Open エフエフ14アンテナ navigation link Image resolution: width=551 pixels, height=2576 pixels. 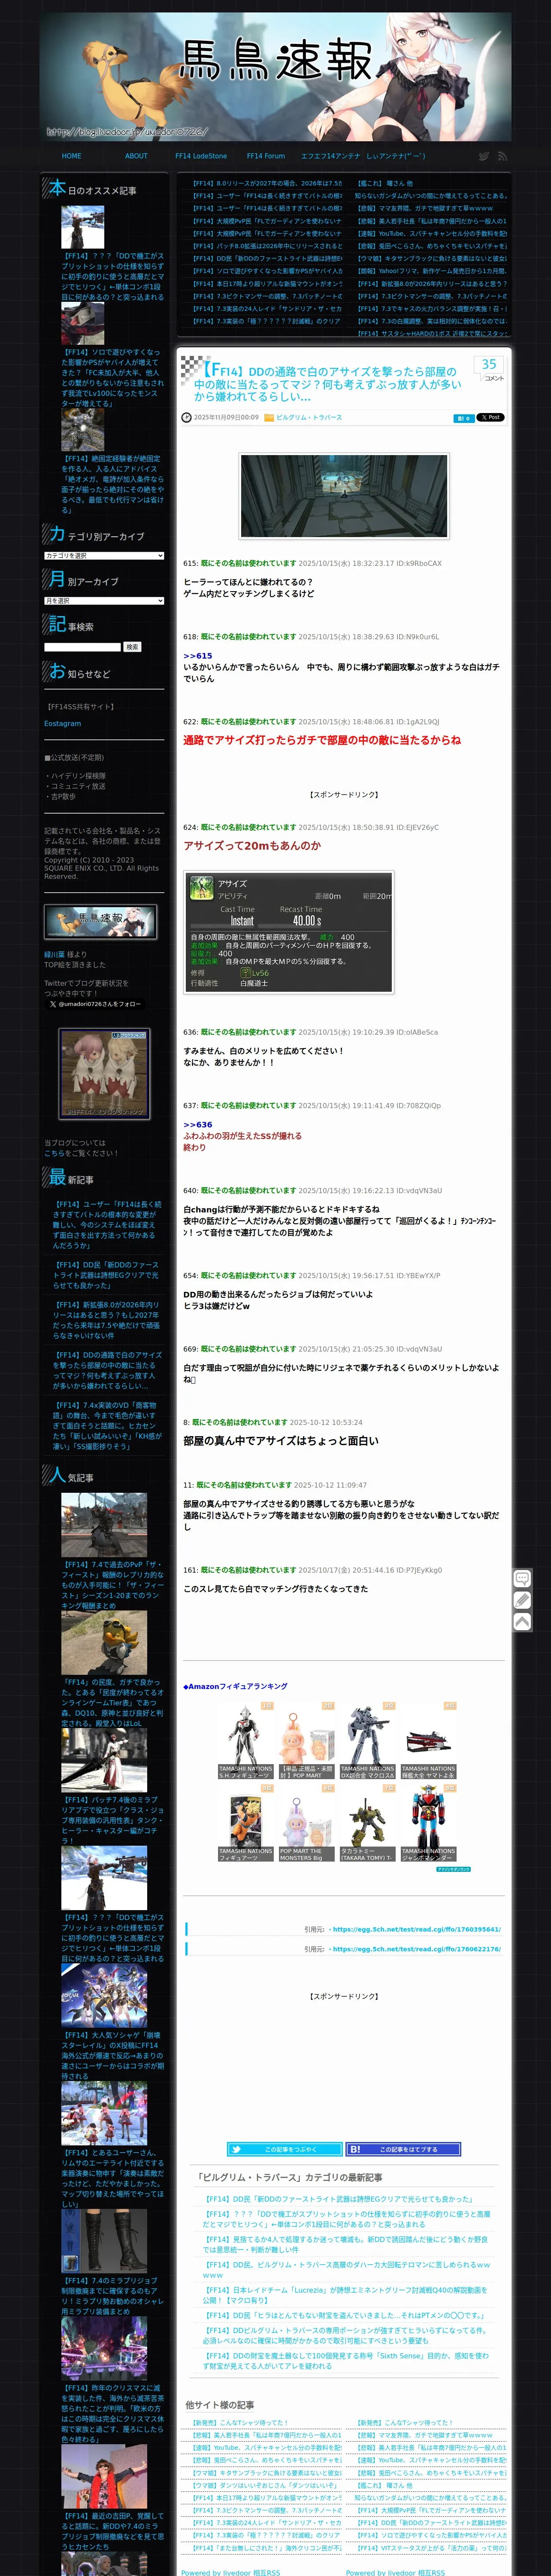(331, 156)
